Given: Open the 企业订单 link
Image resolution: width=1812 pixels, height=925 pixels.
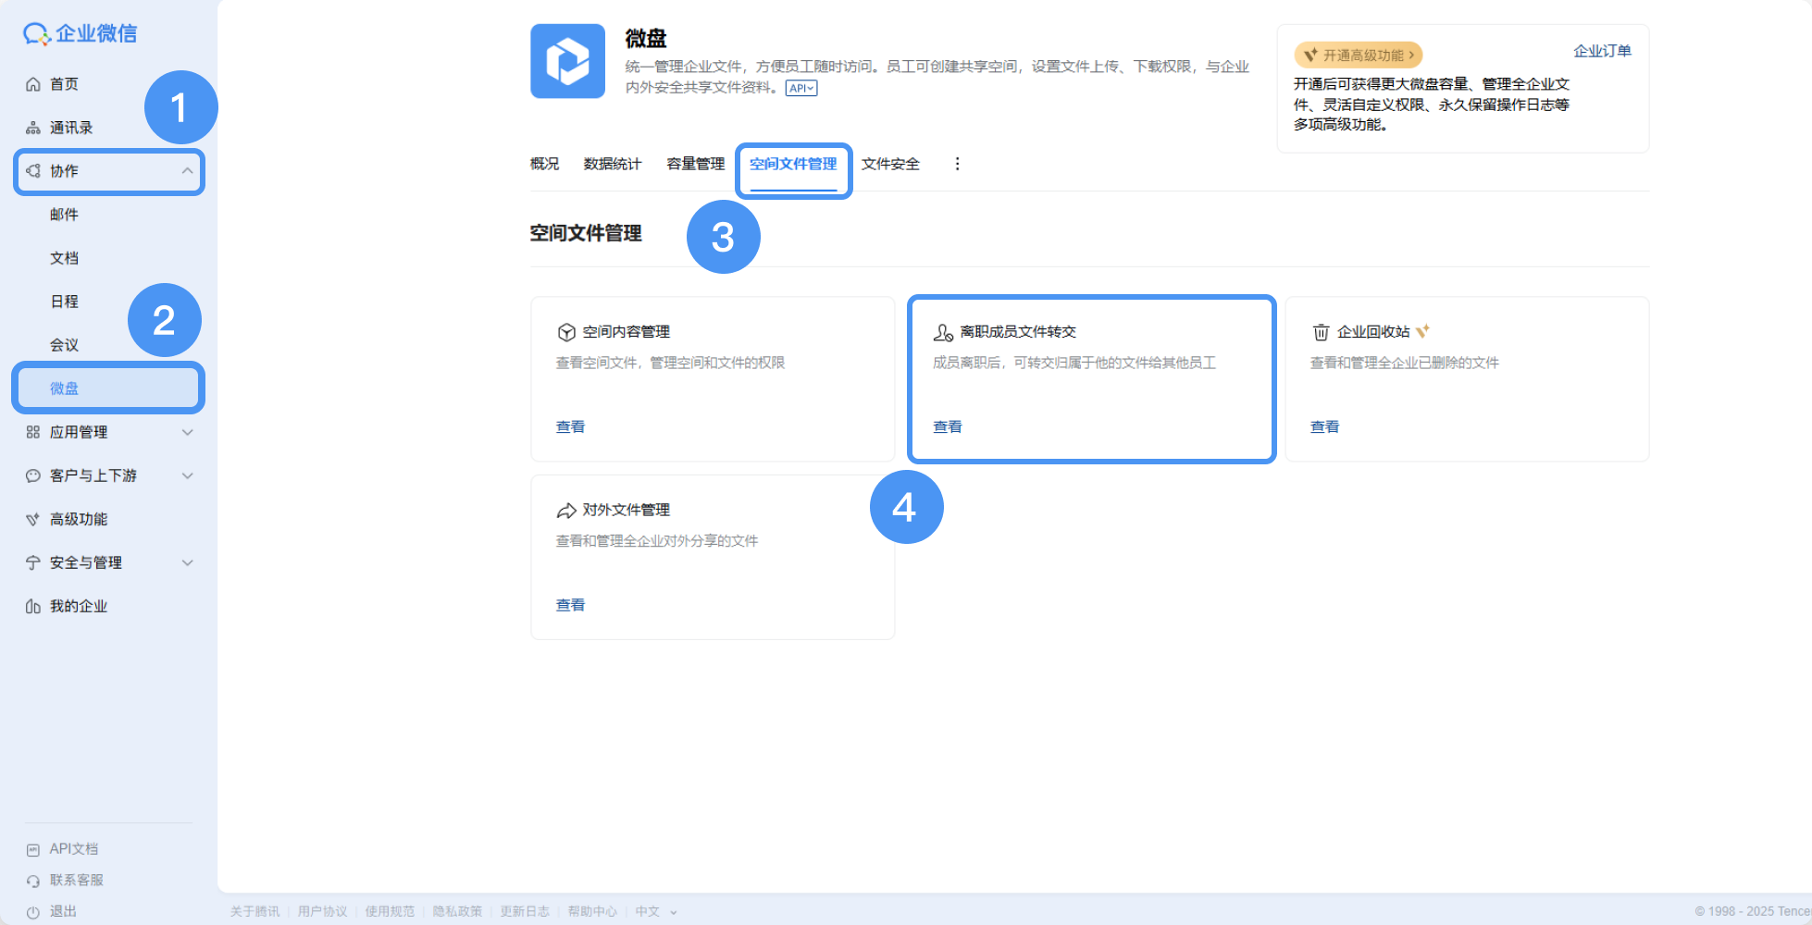Looking at the screenshot, I should click(x=1602, y=51).
